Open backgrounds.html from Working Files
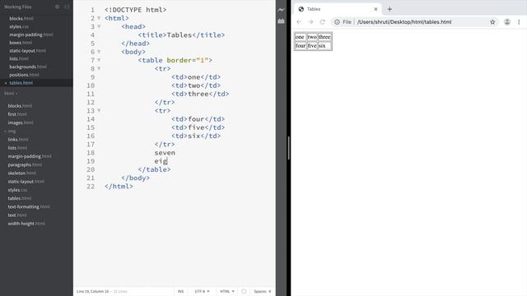 pyautogui.click(x=28, y=67)
